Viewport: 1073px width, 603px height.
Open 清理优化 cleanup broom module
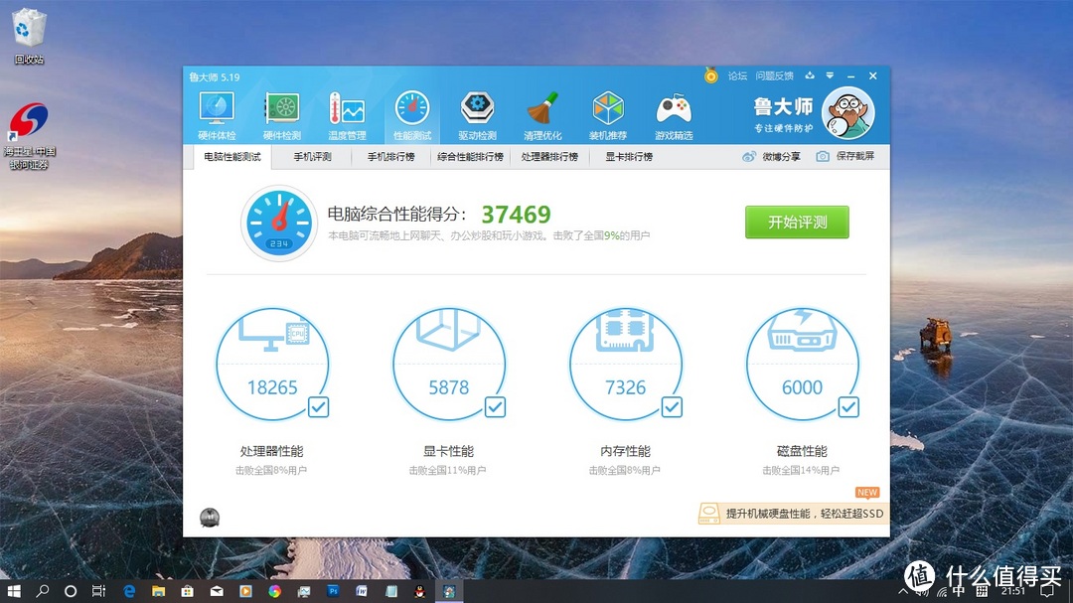pos(542,115)
